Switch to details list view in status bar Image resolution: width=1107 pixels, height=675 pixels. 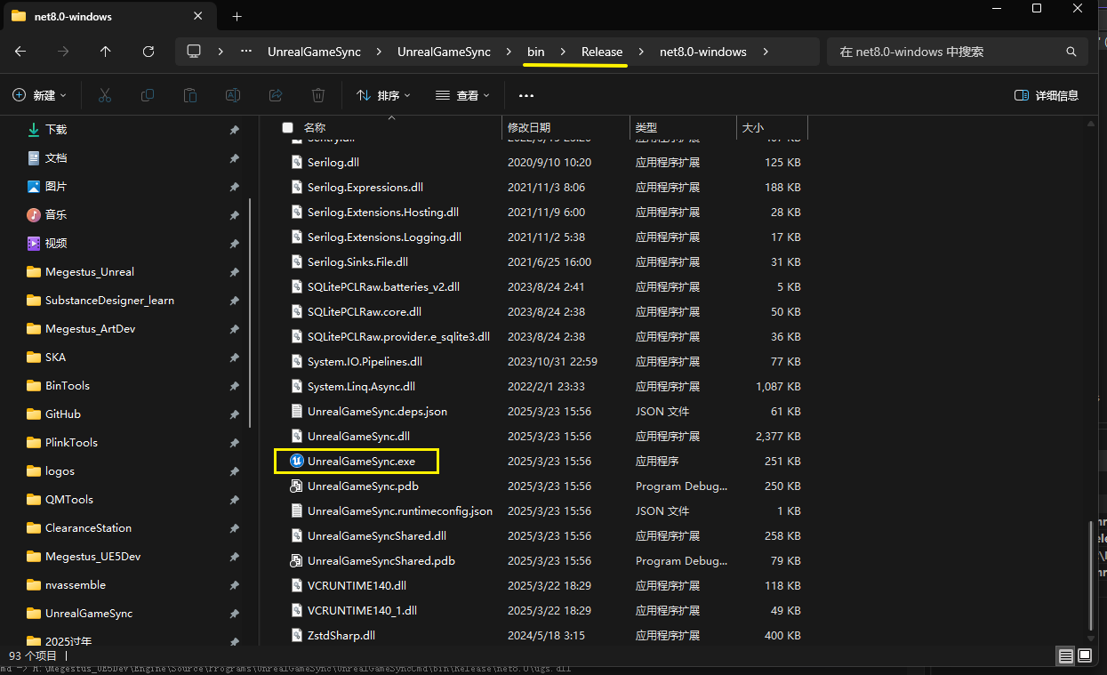pyautogui.click(x=1065, y=656)
